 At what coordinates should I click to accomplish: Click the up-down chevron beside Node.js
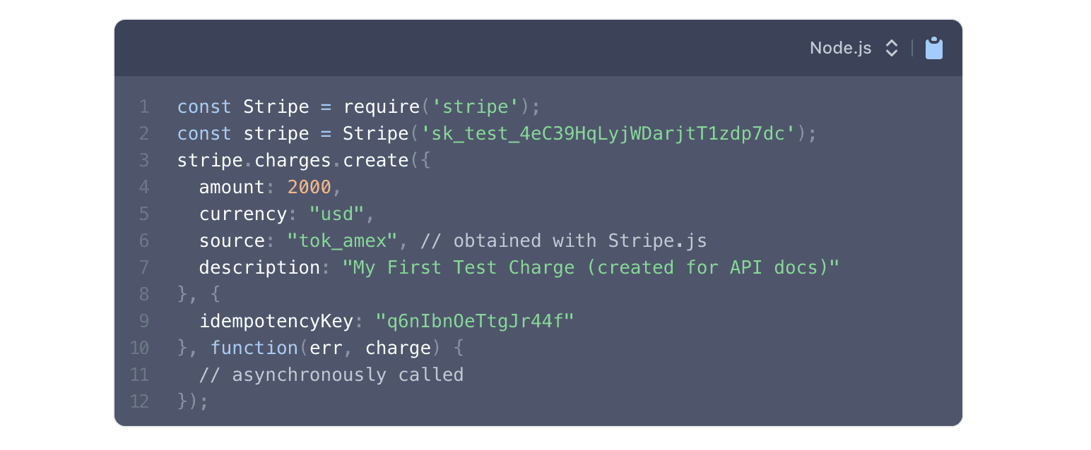[892, 48]
